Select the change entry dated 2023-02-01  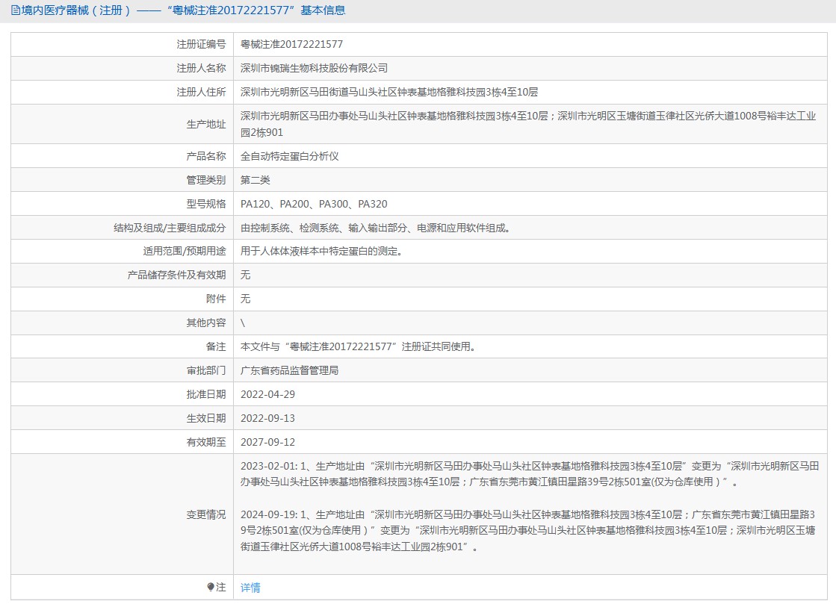tap(530, 474)
